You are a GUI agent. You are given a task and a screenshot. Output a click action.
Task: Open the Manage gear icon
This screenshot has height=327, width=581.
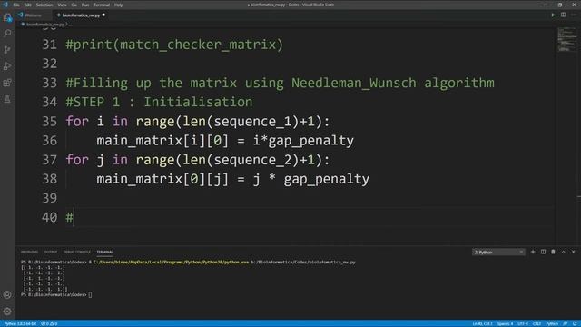point(7,312)
